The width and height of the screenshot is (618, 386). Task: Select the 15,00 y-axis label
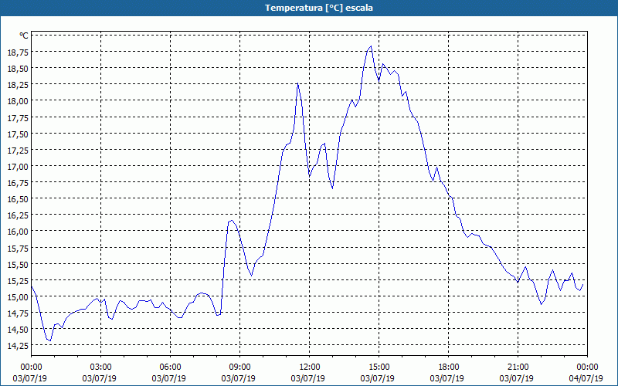[18, 296]
